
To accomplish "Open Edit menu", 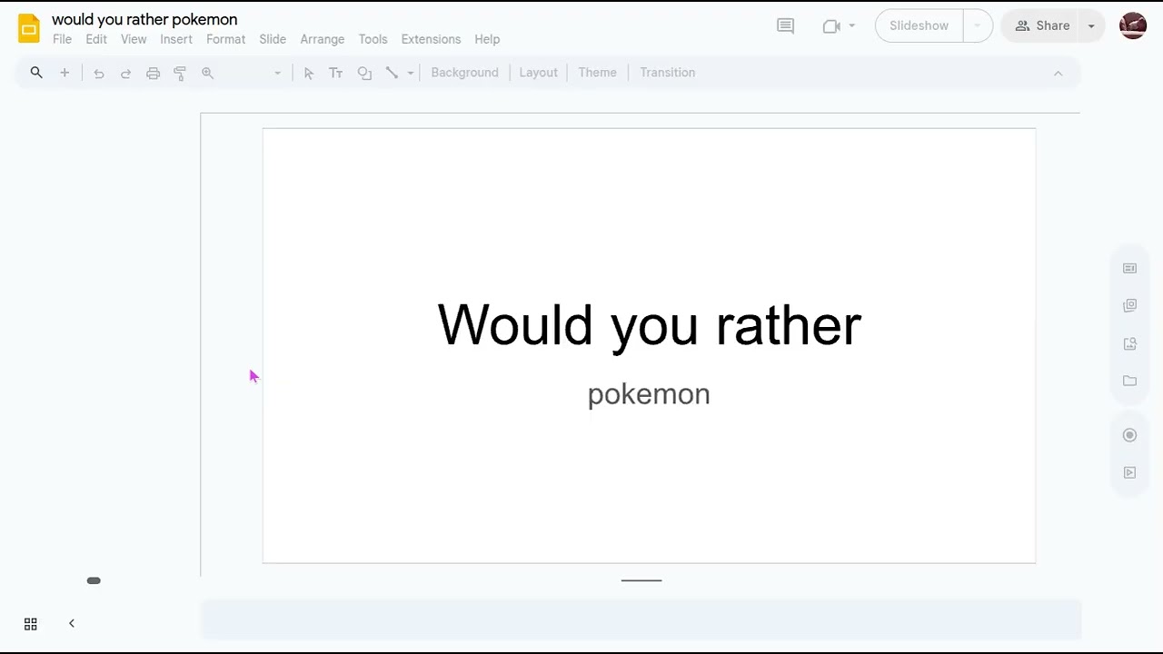I will click(96, 39).
